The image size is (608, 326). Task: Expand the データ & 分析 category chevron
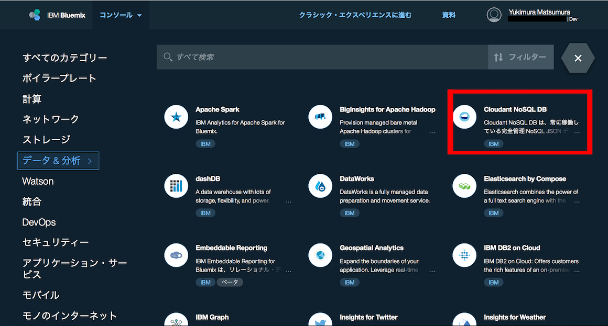90,161
